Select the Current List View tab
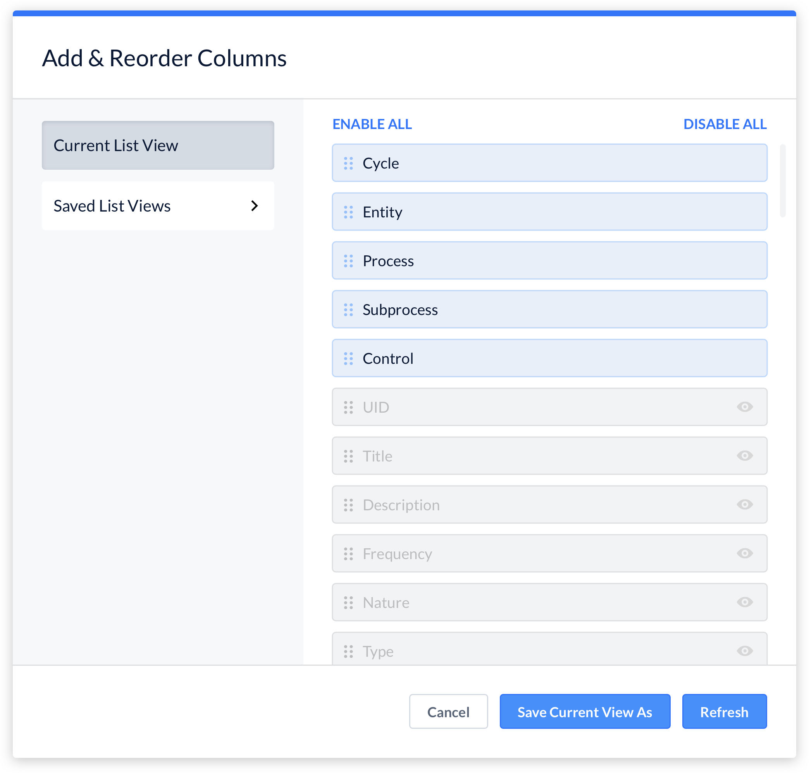809x773 pixels. pyautogui.click(x=158, y=145)
